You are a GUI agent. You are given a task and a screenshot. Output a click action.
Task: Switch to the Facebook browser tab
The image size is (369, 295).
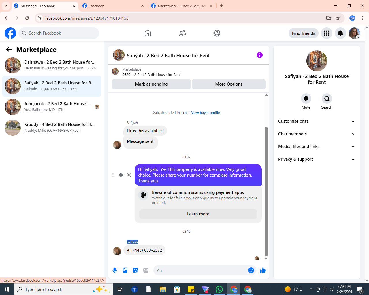[113, 6]
